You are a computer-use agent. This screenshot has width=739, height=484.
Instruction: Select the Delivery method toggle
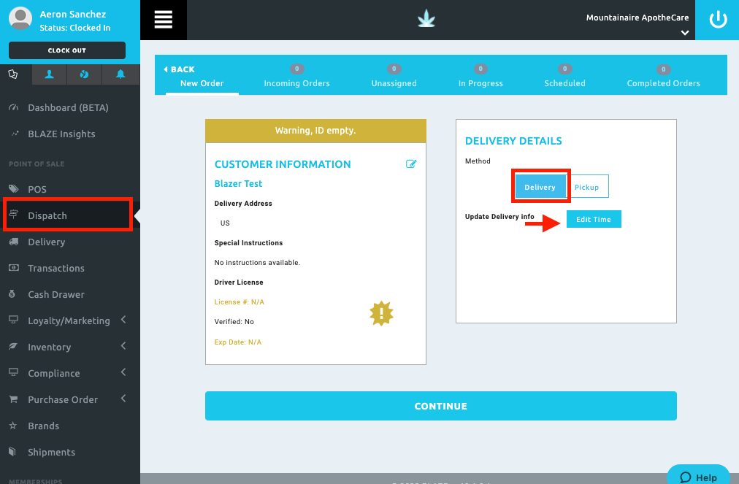click(540, 187)
